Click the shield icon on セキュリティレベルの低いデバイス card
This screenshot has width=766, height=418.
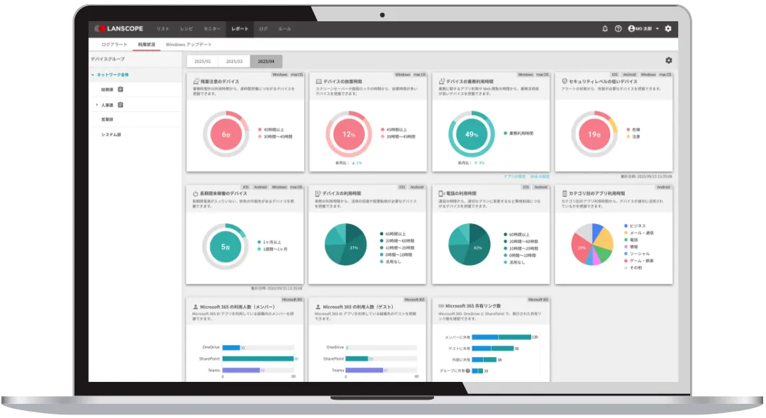(x=564, y=81)
